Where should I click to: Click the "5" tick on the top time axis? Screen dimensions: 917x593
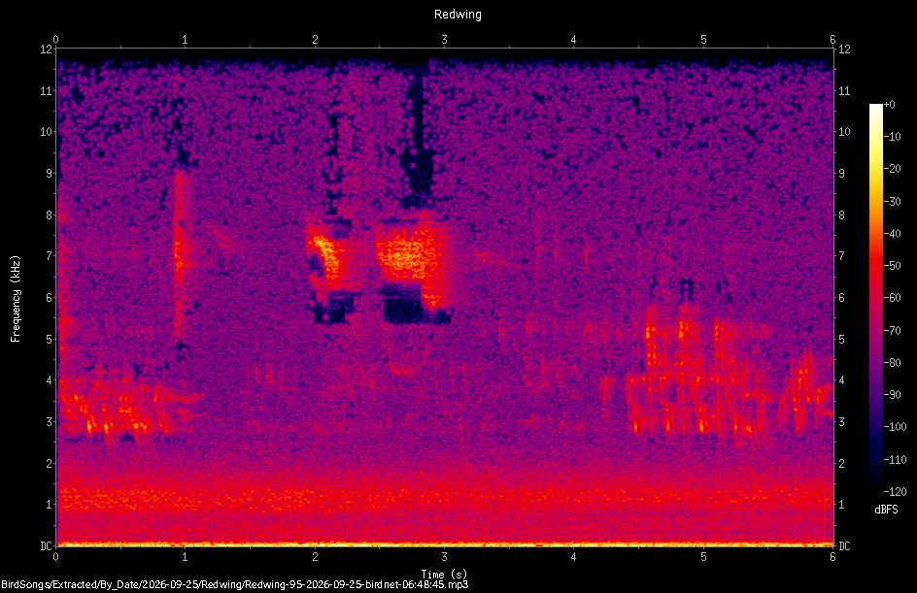point(703,40)
